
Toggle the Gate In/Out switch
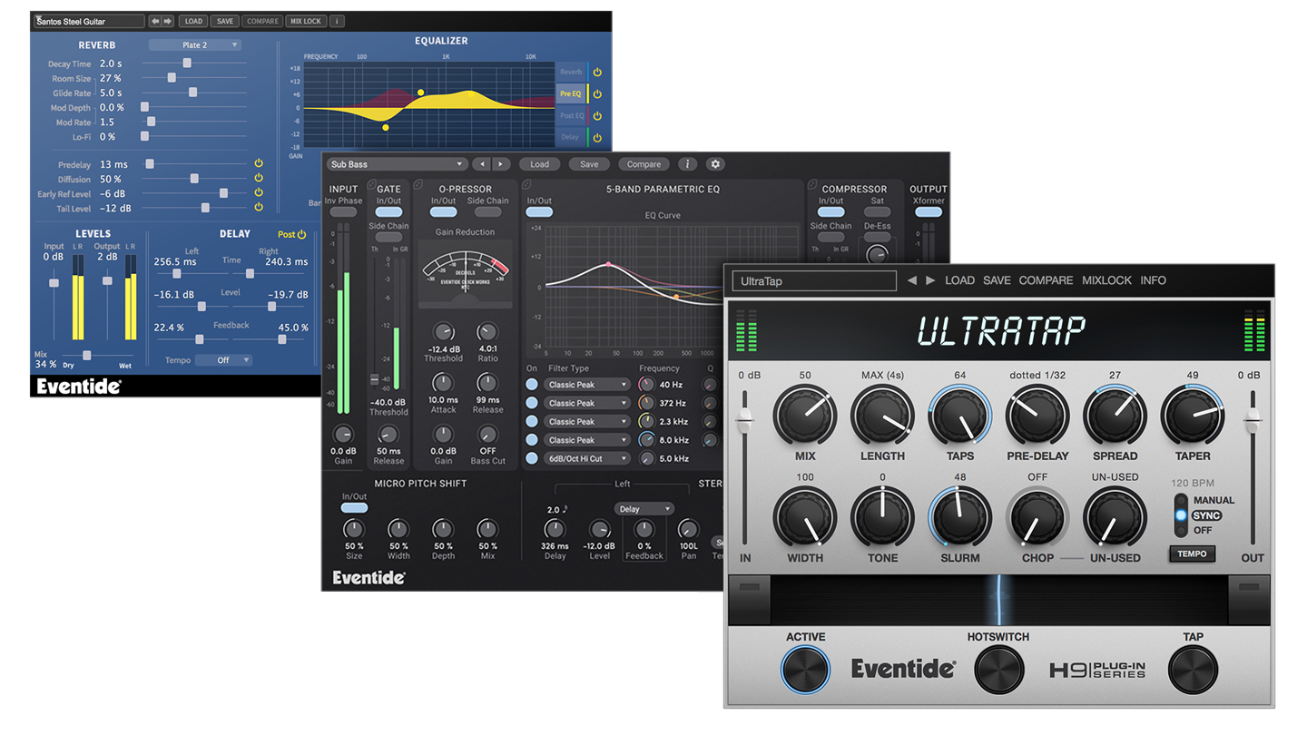click(x=388, y=212)
